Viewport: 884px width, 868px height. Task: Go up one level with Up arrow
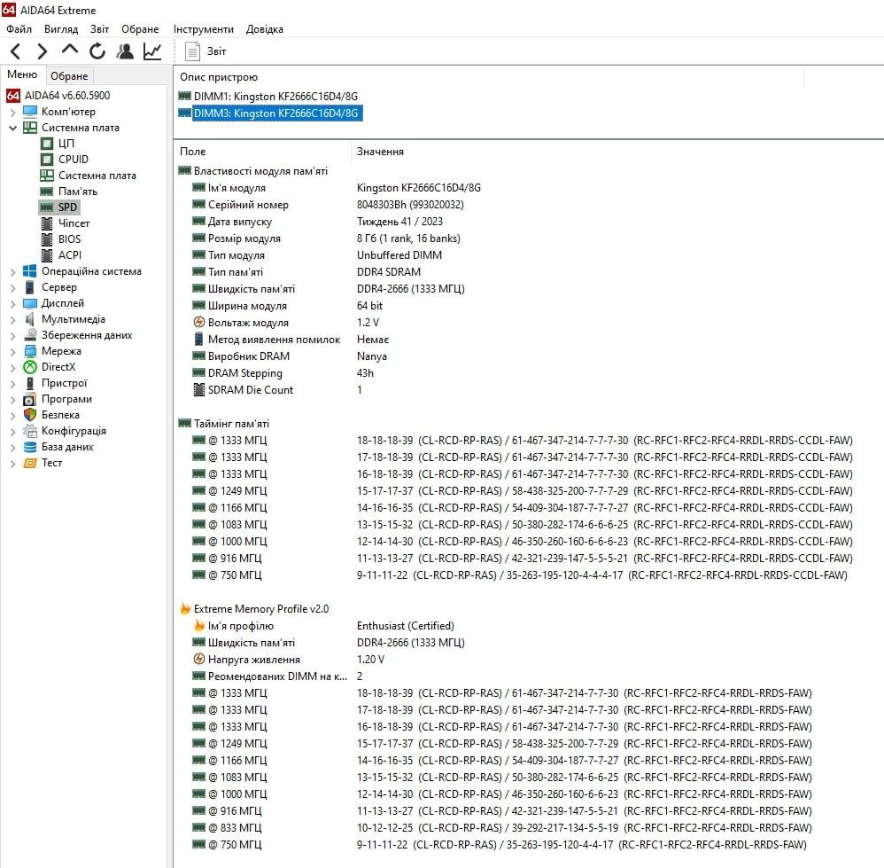[x=70, y=50]
